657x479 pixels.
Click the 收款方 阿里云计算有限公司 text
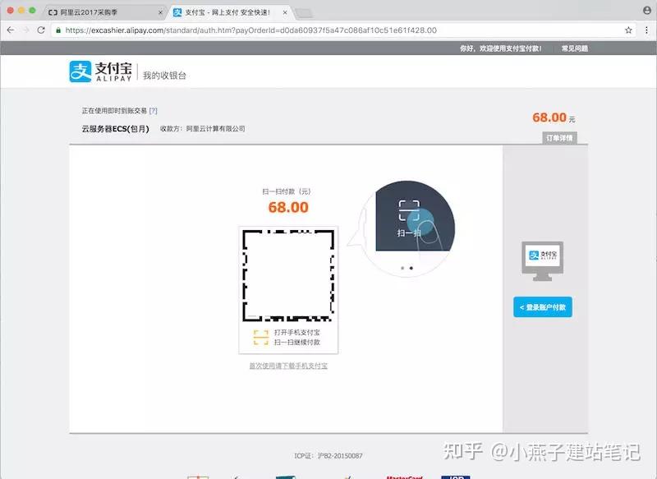(x=202, y=129)
